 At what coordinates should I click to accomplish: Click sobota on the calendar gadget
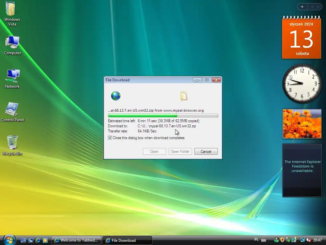(x=302, y=54)
